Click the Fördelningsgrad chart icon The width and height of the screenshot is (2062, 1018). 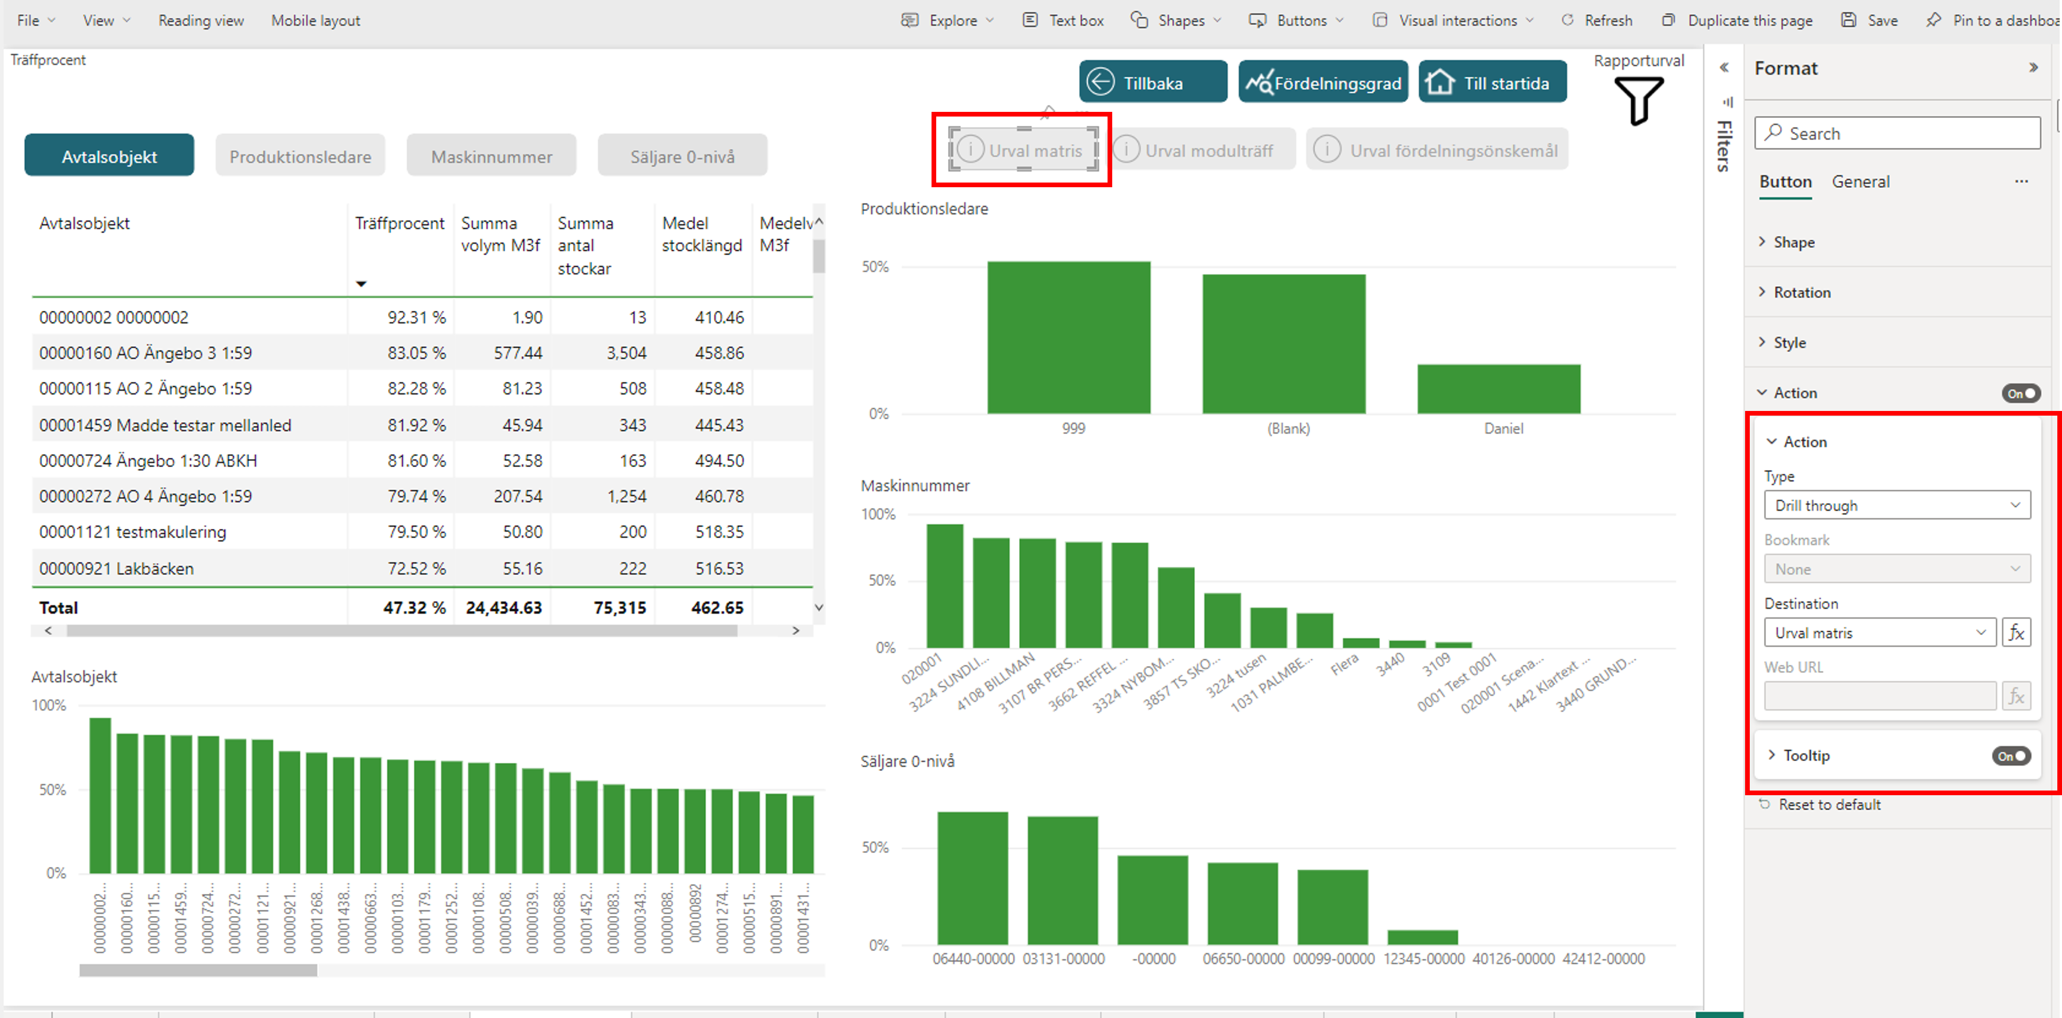pyautogui.click(x=1259, y=81)
